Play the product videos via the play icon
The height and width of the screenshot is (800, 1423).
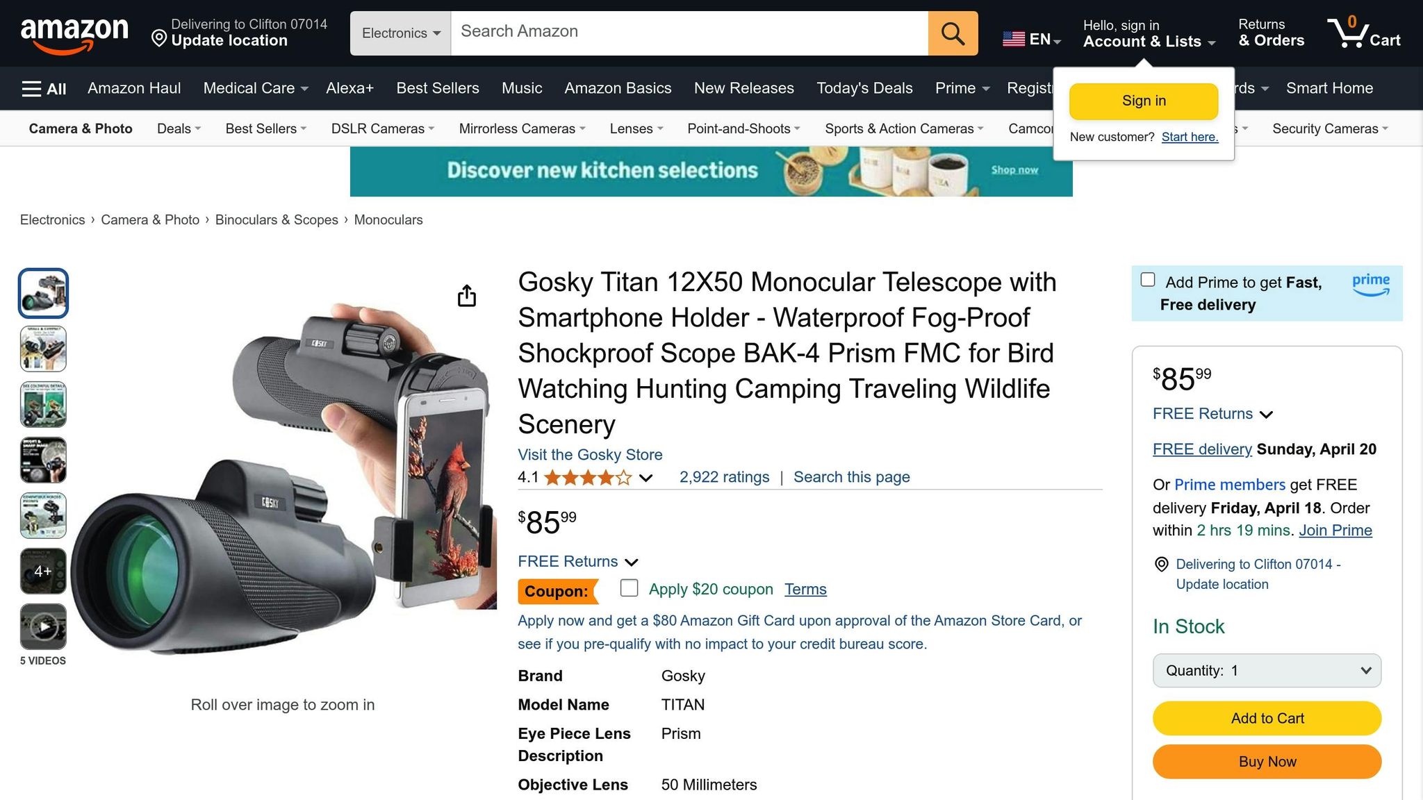43,626
